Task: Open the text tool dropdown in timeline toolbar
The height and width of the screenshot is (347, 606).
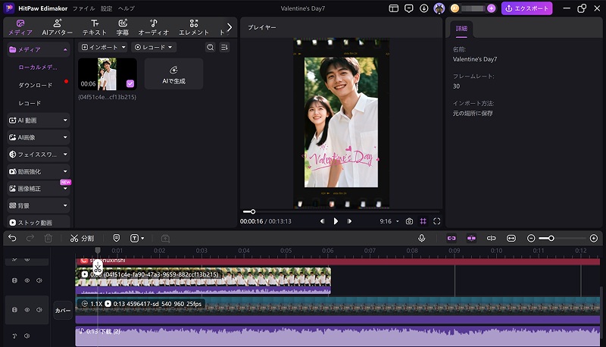Action: (x=137, y=238)
